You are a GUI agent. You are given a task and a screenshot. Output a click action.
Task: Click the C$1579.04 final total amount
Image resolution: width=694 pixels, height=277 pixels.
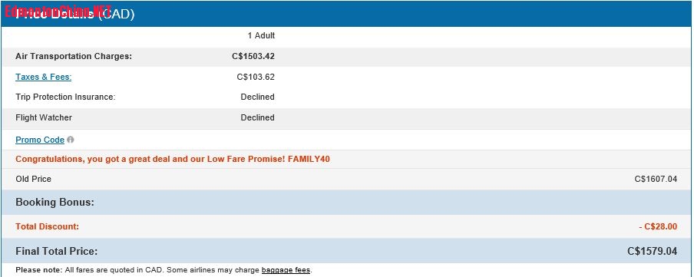pyautogui.click(x=653, y=252)
